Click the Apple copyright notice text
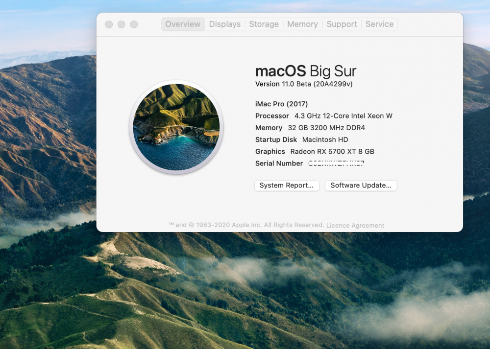 pos(246,225)
